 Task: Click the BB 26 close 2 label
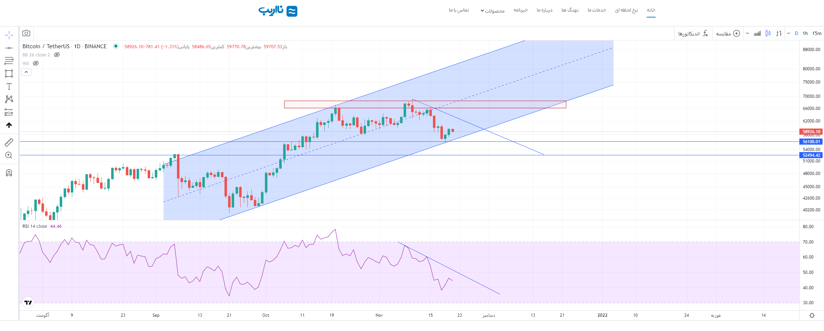coord(36,55)
